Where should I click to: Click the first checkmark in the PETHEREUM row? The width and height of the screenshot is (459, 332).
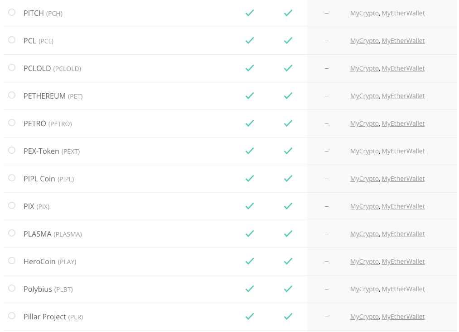coord(250,96)
